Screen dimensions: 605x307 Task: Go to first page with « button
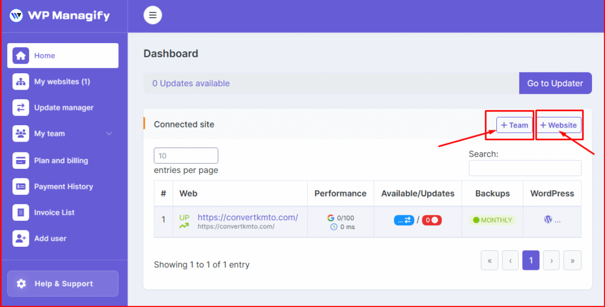pyautogui.click(x=490, y=260)
